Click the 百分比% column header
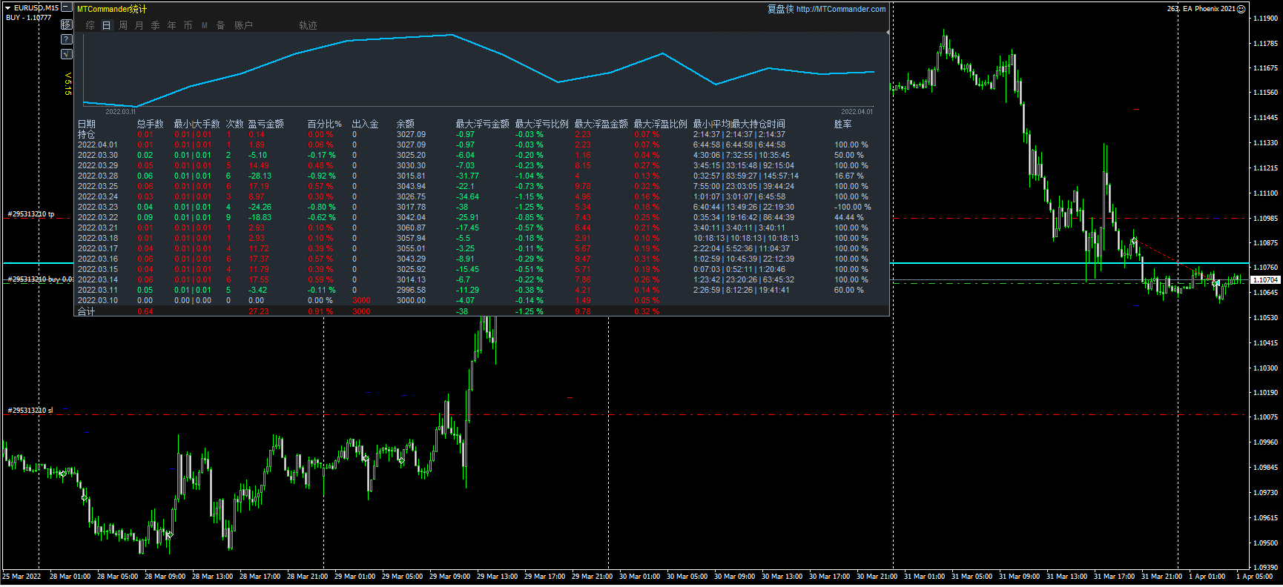 pyautogui.click(x=324, y=124)
